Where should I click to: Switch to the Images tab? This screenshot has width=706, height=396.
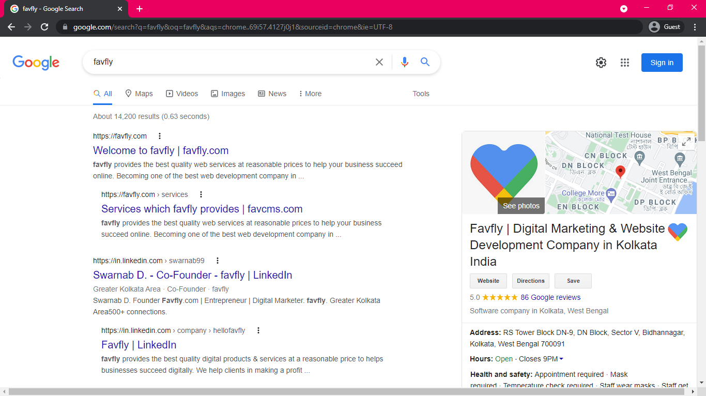click(228, 94)
